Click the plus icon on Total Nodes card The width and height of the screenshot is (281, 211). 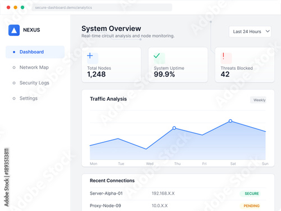tap(90, 56)
